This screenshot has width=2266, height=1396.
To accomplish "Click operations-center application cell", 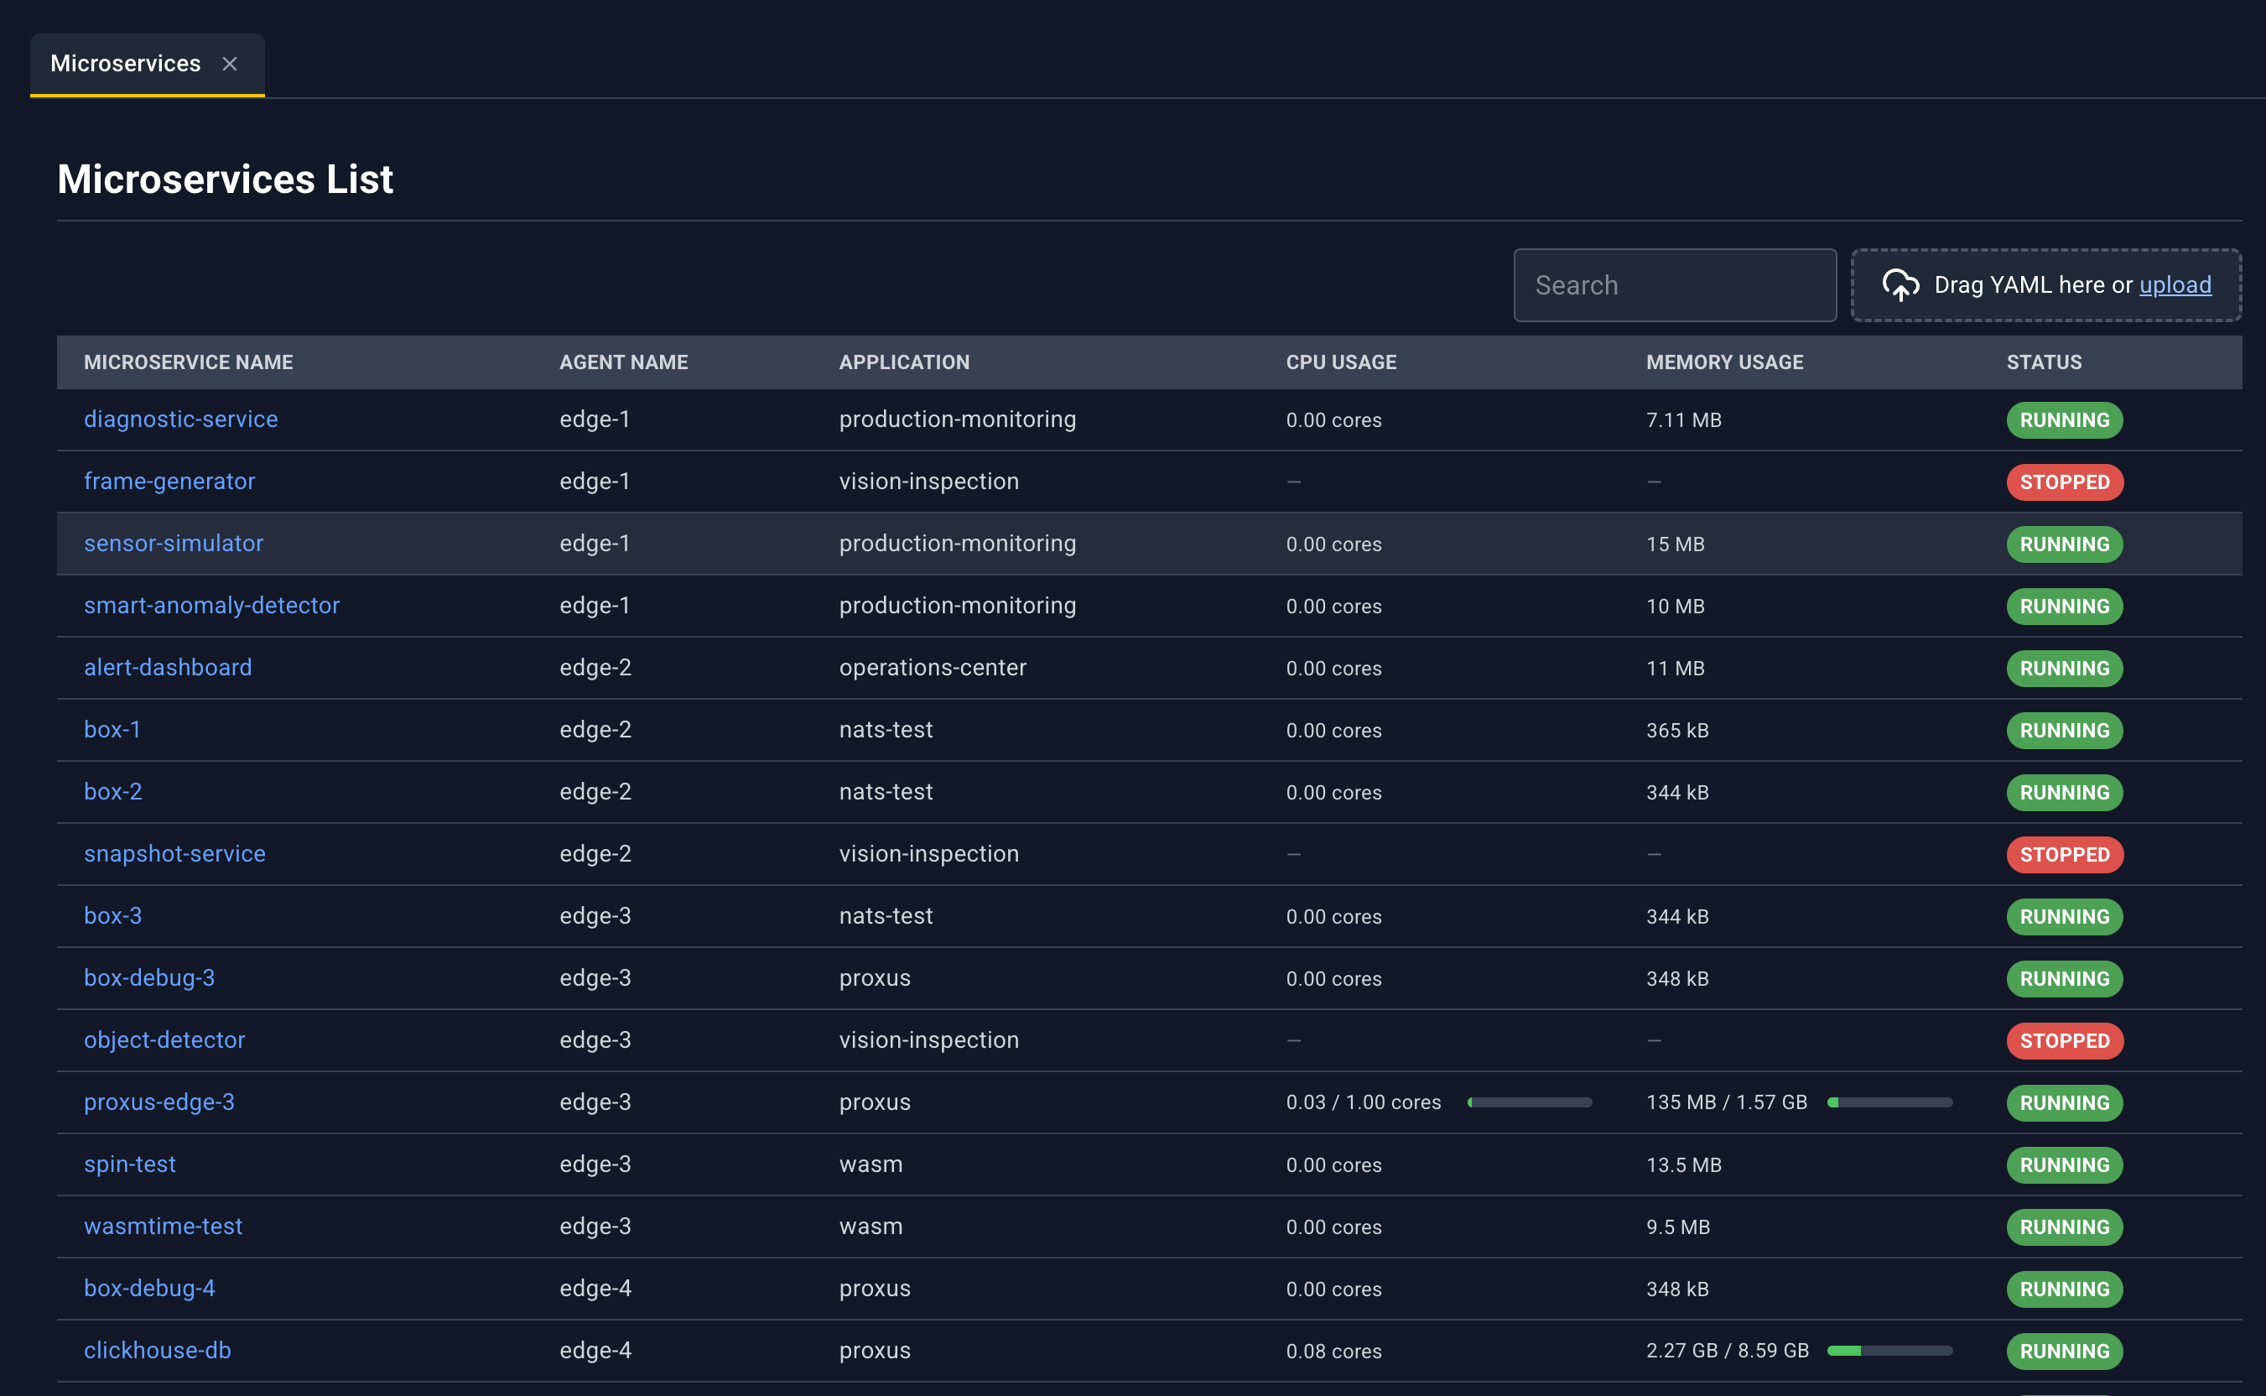I will [x=933, y=668].
